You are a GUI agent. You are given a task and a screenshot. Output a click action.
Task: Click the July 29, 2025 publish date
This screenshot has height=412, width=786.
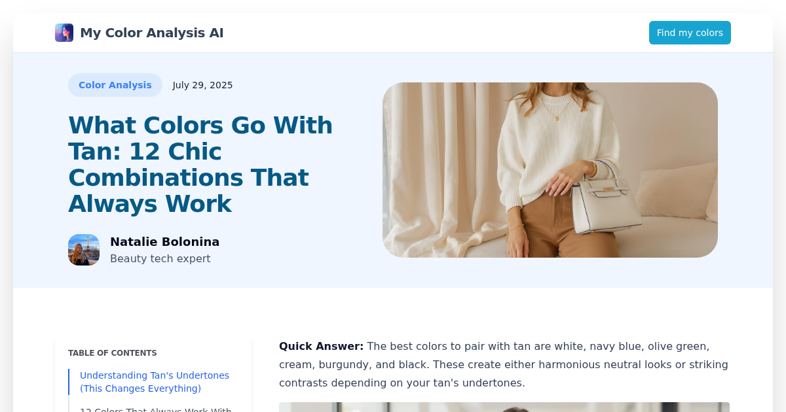(x=202, y=85)
